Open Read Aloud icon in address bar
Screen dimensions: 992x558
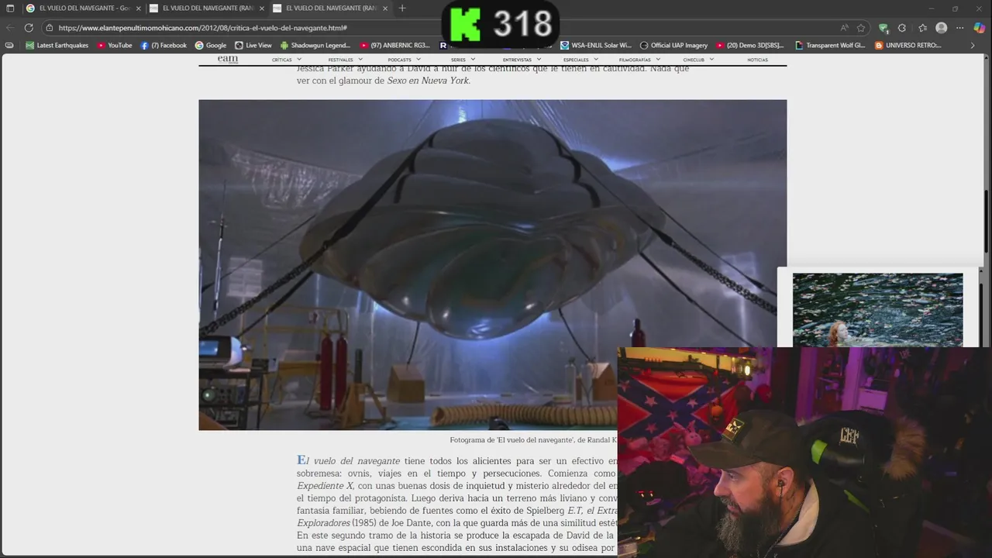point(844,28)
